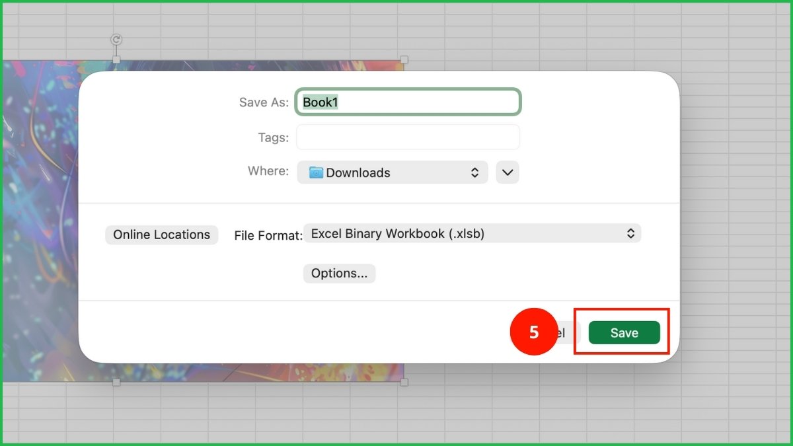This screenshot has width=793, height=446.
Task: Click the Save button to save workbook
Action: pos(623,332)
